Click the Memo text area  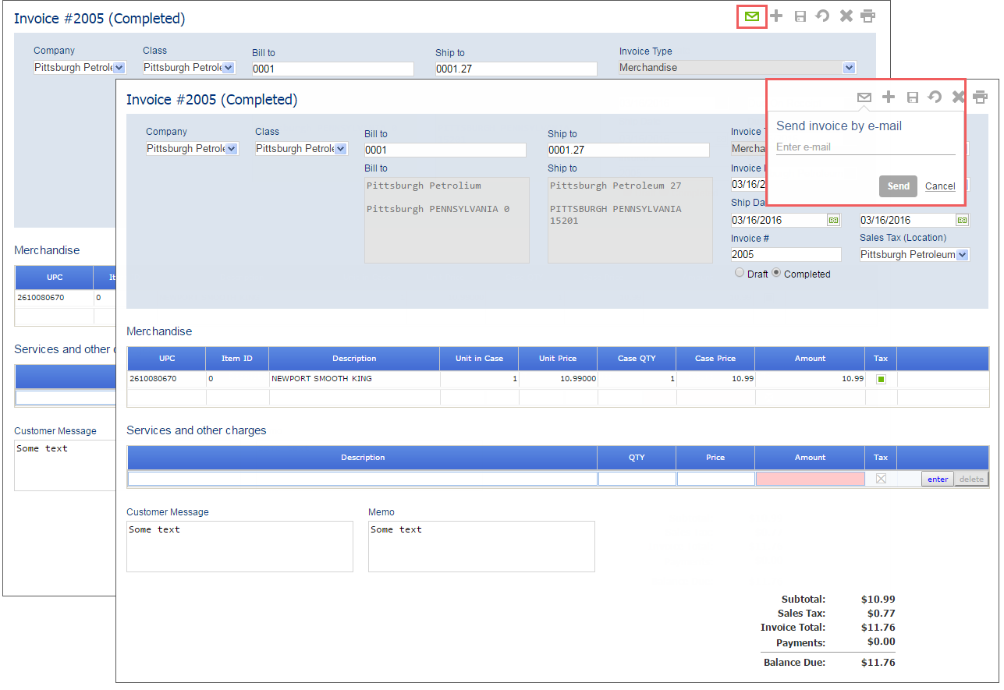point(481,547)
